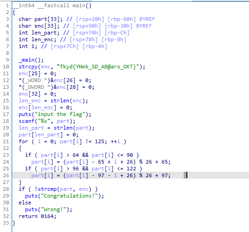Click line number 26 in the gutter
Screen dimensions: 249x232
6,175
